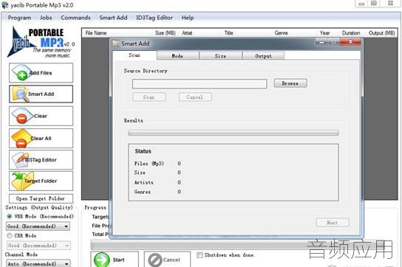Click the dialog's Cancel scan button

(x=195, y=97)
